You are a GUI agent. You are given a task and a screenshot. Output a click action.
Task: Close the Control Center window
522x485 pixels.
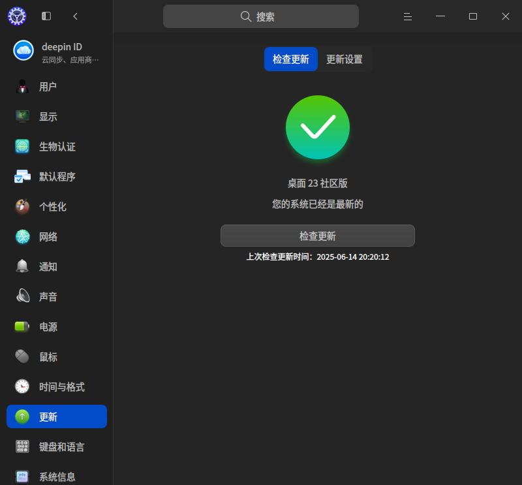[505, 16]
